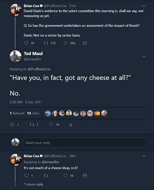Retweet the cheese shop reply

tap(46, 176)
